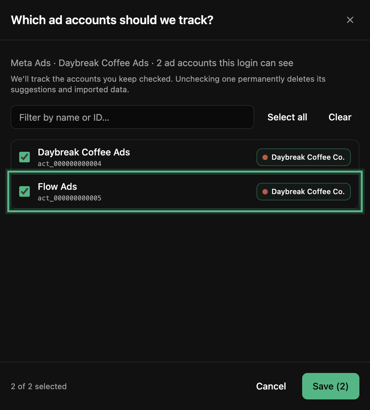This screenshot has width=370, height=410.
Task: Click account ID act_000000000004
Action: pos(69,164)
